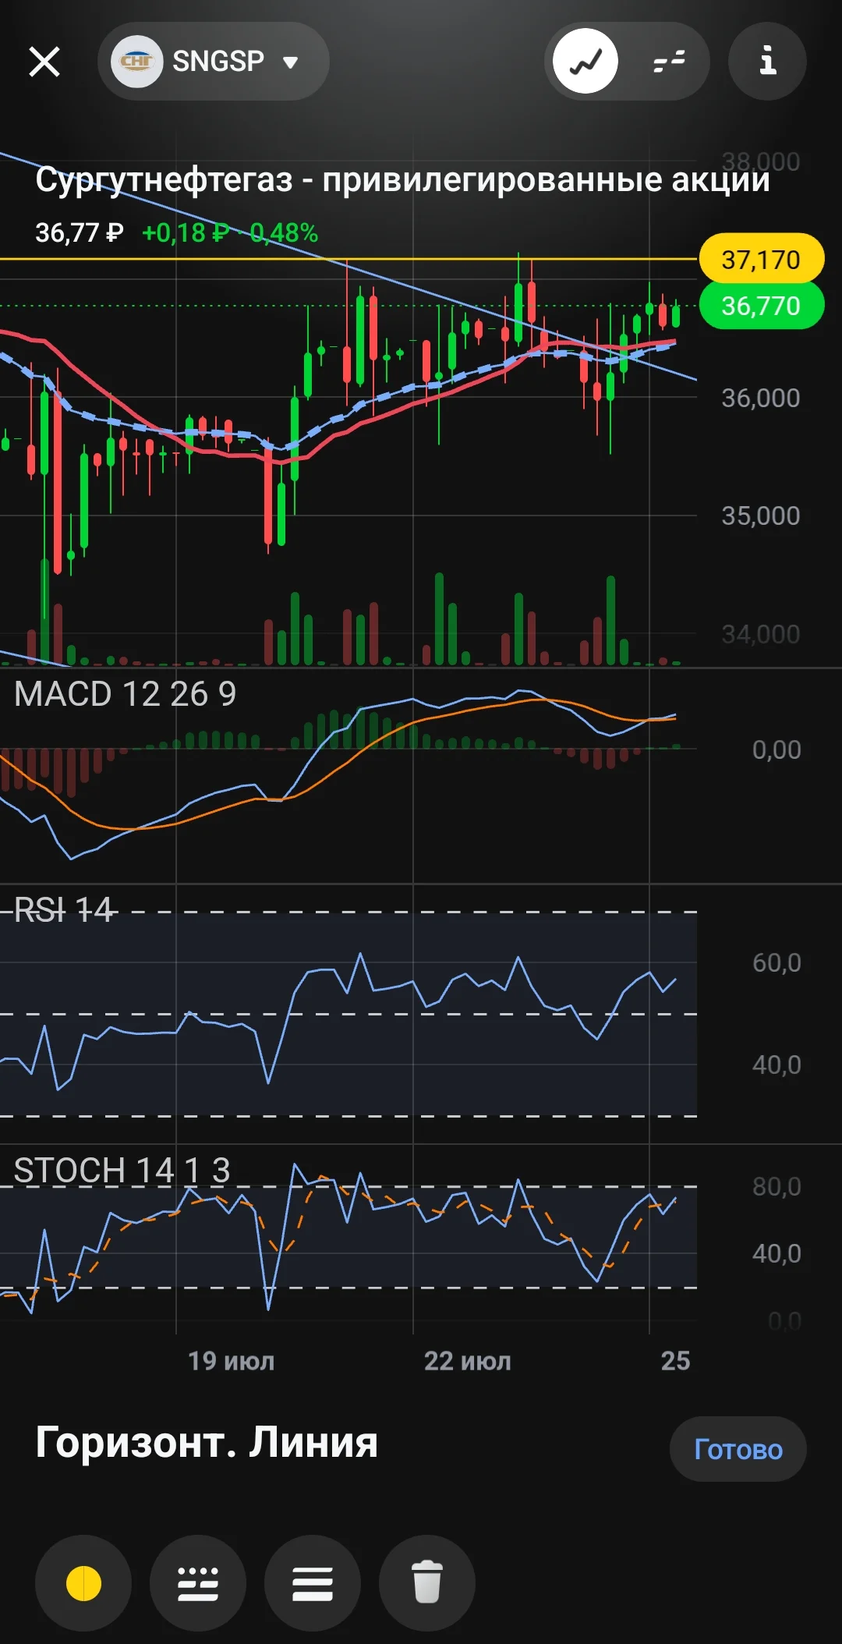Select the yellow 37,170 price label
This screenshot has width=842, height=1644.
click(x=761, y=260)
